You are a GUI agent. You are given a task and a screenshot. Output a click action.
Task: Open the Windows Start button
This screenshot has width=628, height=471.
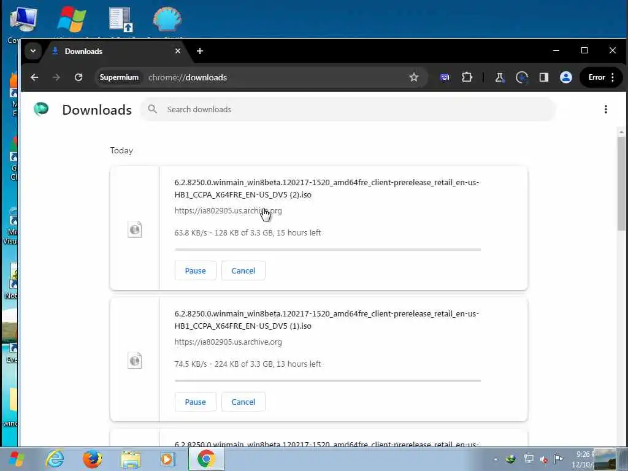(x=17, y=459)
